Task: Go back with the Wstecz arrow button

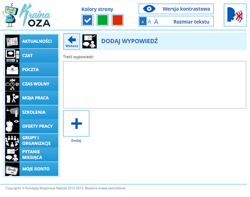Action: (x=72, y=41)
